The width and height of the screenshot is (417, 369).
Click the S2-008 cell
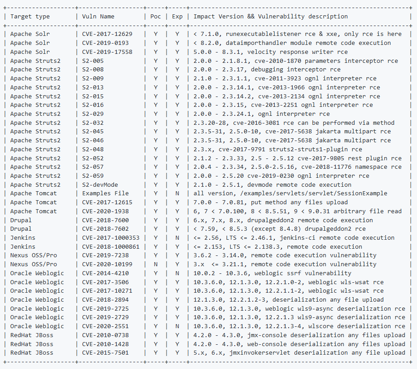[x=93, y=70]
